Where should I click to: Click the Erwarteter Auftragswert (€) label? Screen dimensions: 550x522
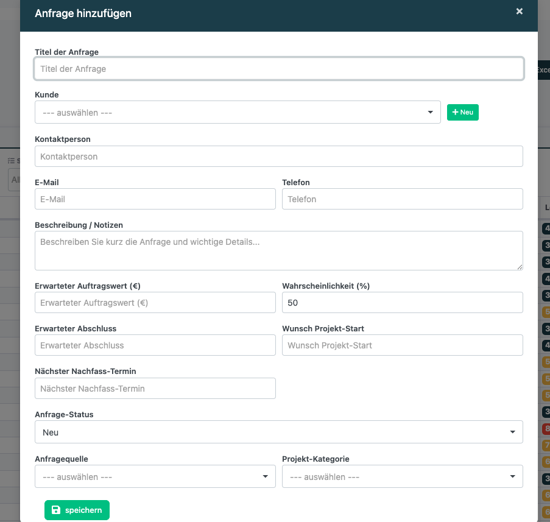tap(87, 286)
